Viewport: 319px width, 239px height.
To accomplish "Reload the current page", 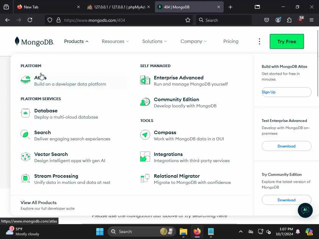I will coord(30,20).
